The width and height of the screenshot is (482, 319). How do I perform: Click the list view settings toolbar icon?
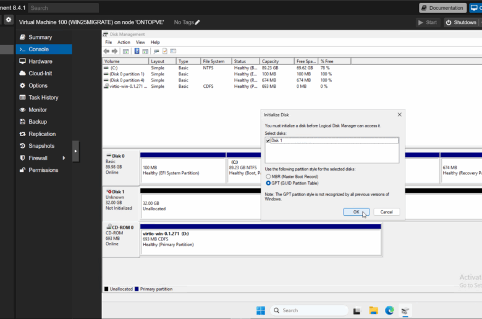(x=173, y=51)
